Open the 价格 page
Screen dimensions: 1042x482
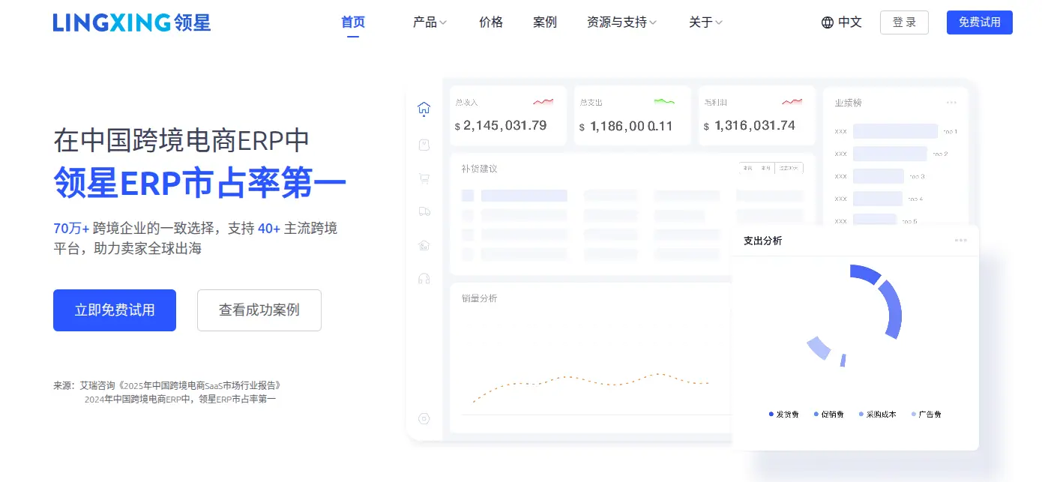tap(491, 22)
